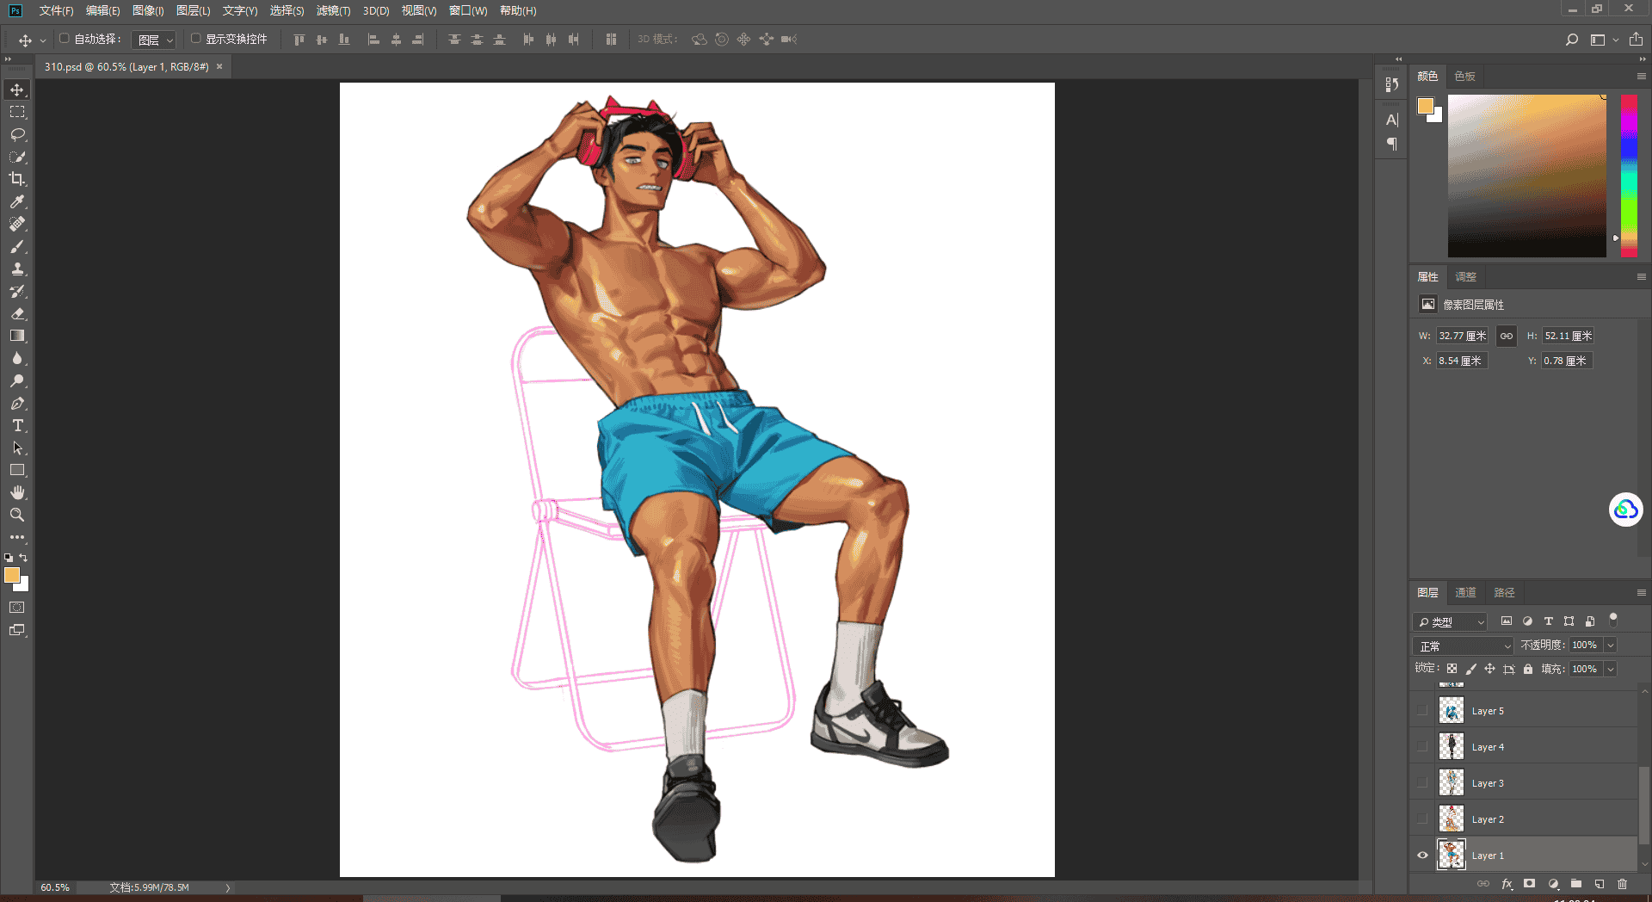Viewport: 1652px width, 902px height.
Task: Select the Layer 3 thumbnail
Action: [1452, 783]
